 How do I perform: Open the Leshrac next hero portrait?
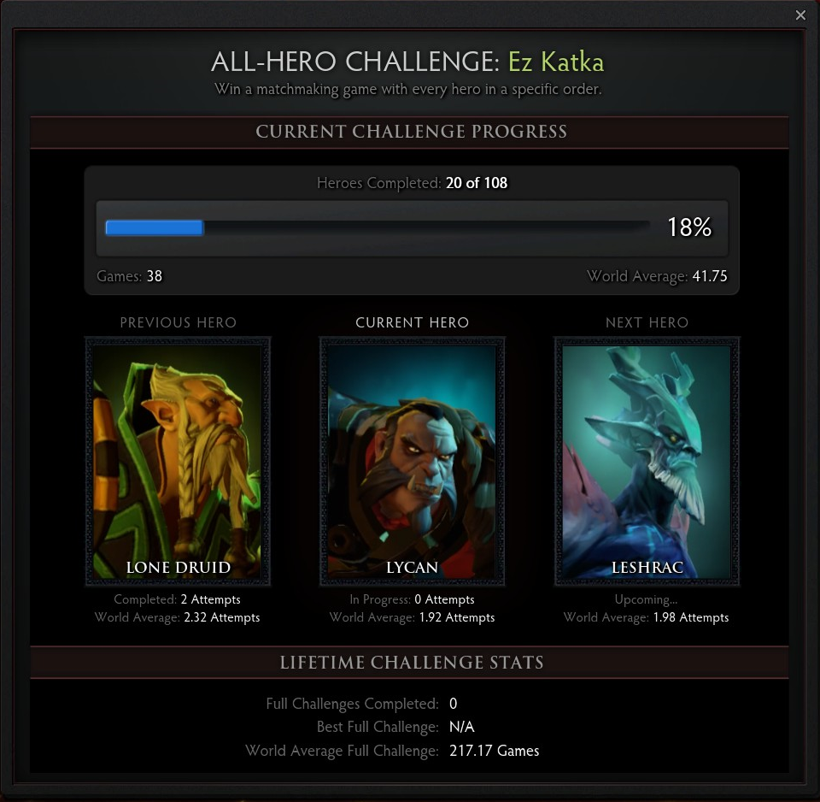coord(647,461)
